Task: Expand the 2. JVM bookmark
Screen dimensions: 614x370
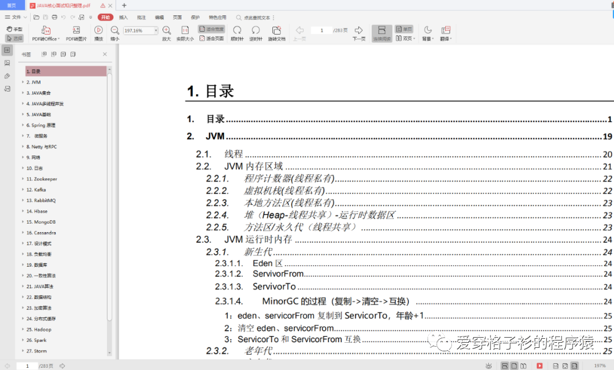Action: [x=23, y=82]
